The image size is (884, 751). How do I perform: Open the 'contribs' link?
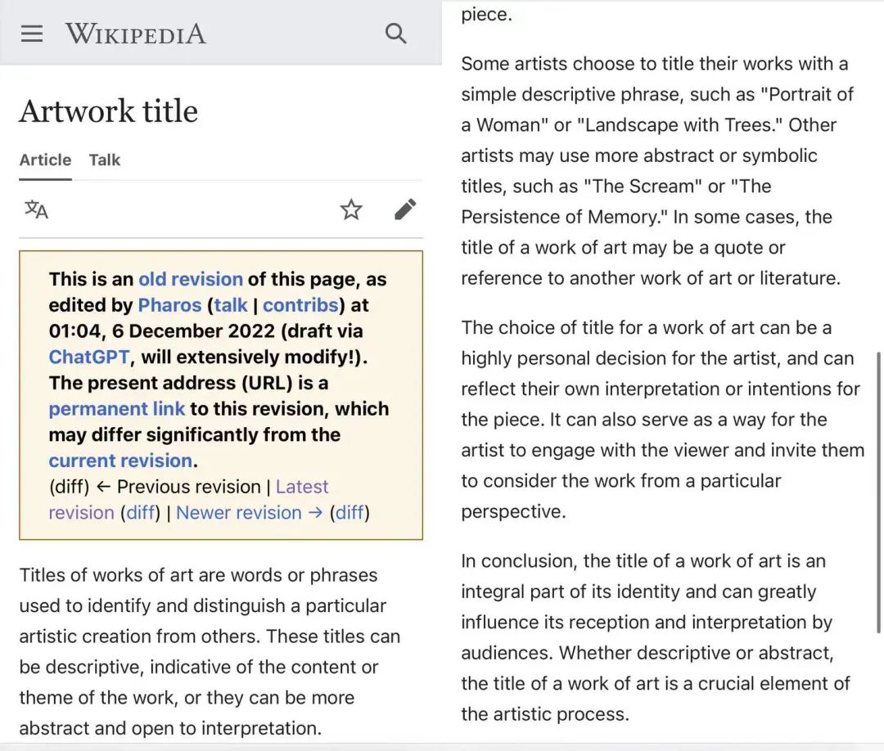point(300,305)
